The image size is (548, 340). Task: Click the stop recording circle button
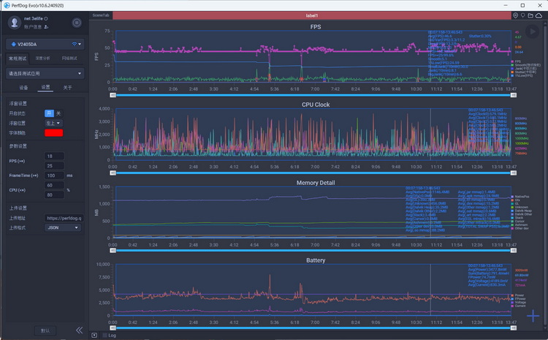(77, 23)
